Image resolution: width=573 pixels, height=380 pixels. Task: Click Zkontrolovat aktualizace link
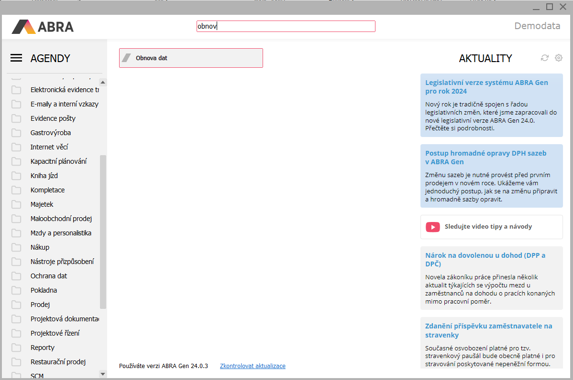click(253, 366)
